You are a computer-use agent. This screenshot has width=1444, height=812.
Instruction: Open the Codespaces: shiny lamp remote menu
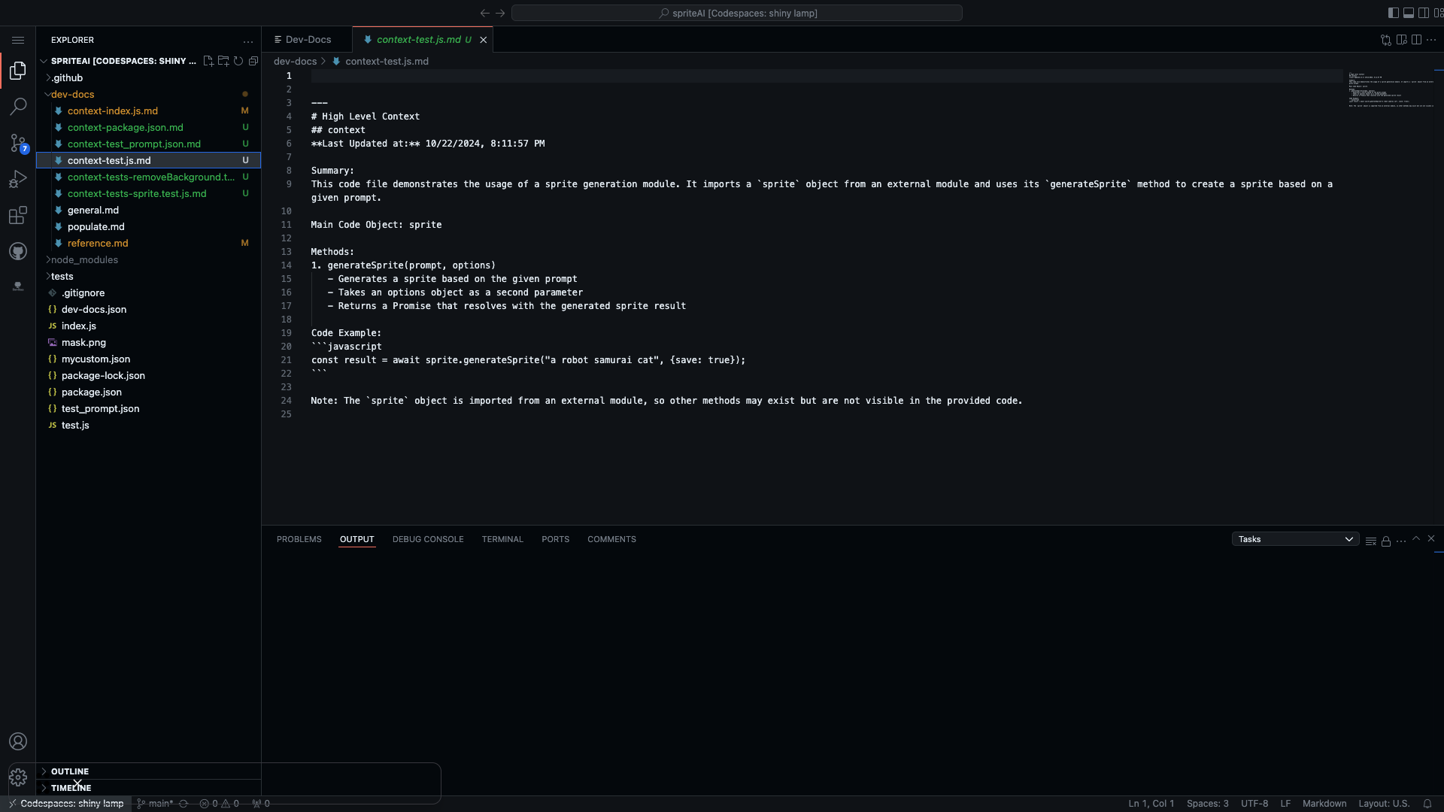pyautogui.click(x=66, y=803)
